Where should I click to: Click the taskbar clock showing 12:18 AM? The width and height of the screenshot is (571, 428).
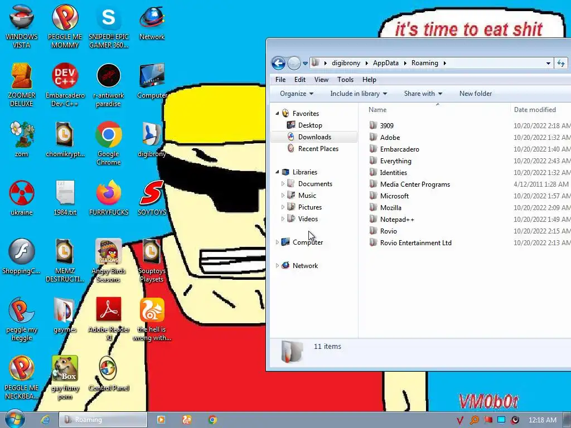pos(542,420)
